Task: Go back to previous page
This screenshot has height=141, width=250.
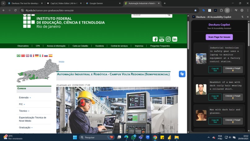Action: (4, 10)
